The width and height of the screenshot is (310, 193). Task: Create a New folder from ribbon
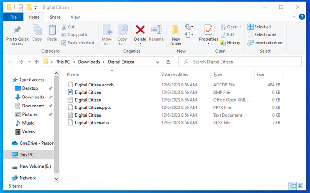pos(176,35)
